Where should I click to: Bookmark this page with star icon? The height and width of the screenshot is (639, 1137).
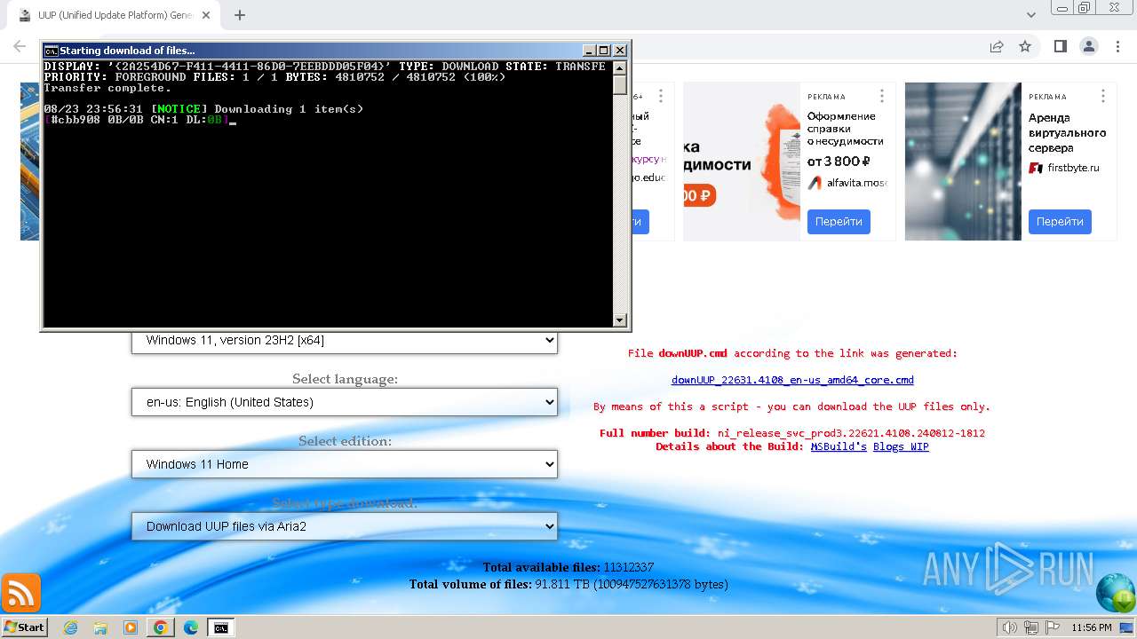point(1025,46)
